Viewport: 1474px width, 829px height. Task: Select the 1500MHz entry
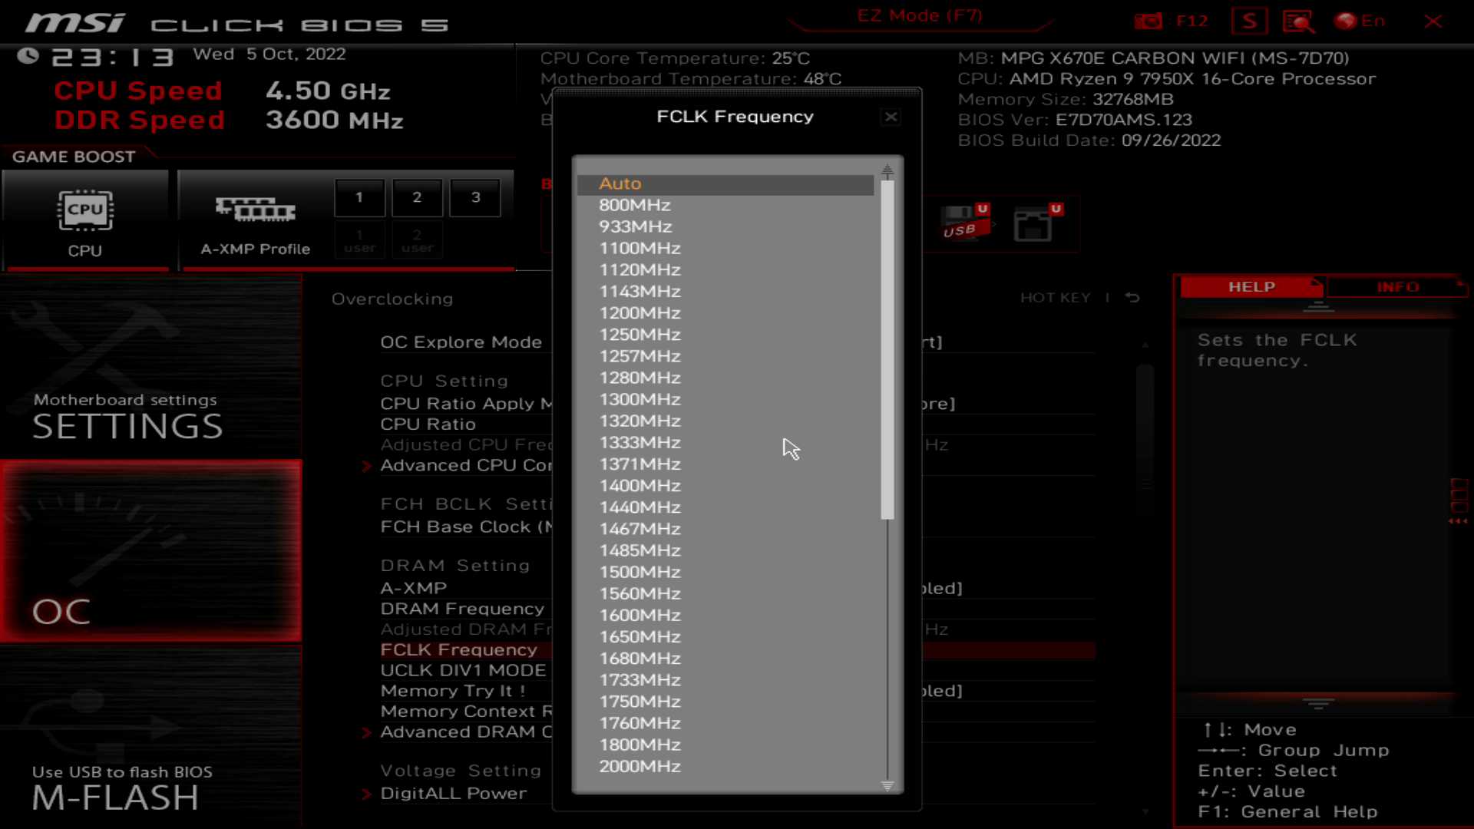pos(725,572)
